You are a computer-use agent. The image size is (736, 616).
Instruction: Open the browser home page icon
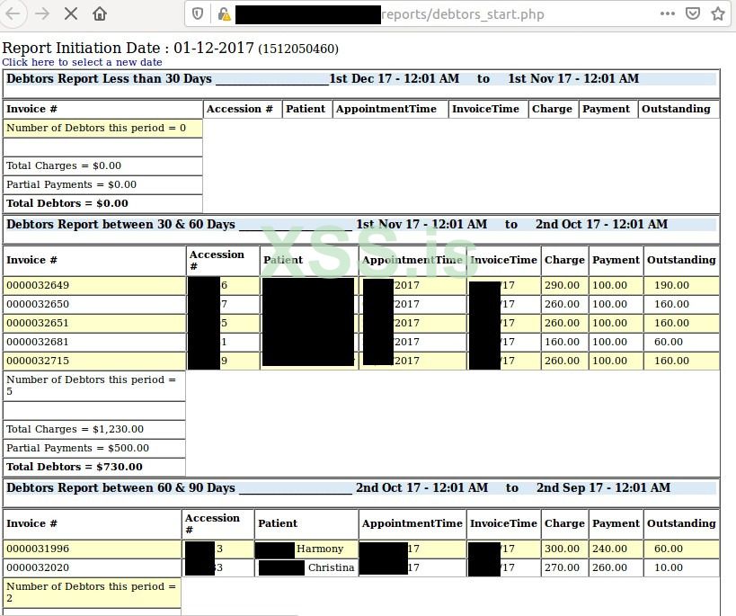tap(100, 13)
